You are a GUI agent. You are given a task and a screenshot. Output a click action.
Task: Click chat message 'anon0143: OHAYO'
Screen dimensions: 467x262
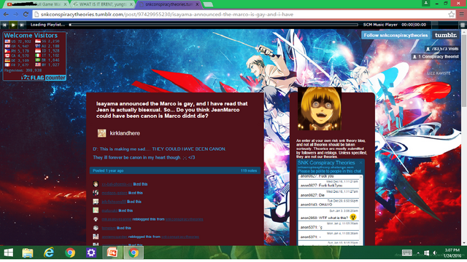click(316, 205)
